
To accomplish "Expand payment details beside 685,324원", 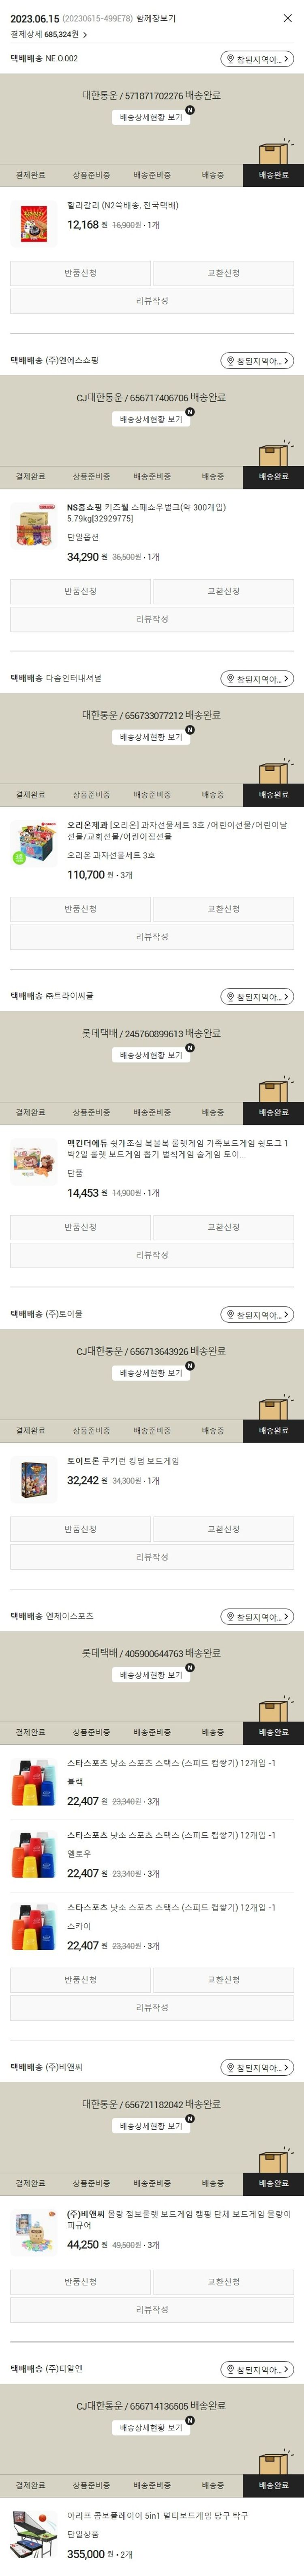I will click(x=85, y=34).
